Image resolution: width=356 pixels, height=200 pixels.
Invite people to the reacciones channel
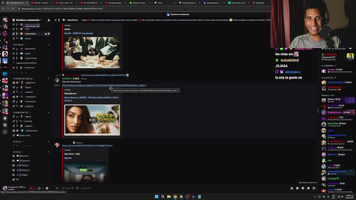(46, 34)
